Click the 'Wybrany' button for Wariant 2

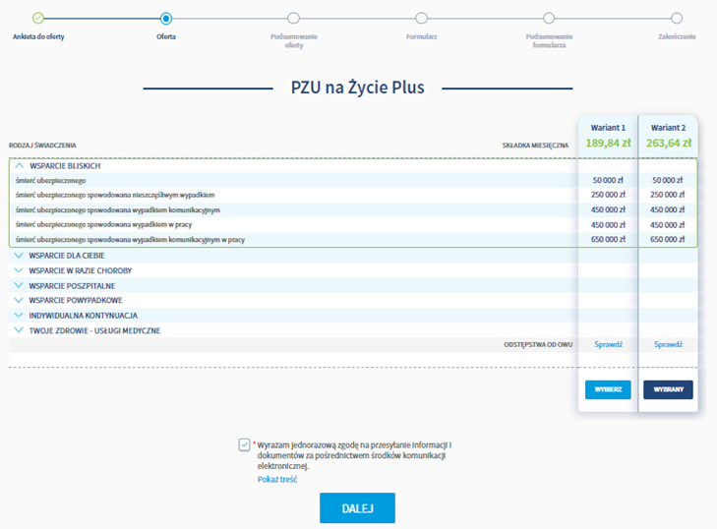pyautogui.click(x=668, y=389)
